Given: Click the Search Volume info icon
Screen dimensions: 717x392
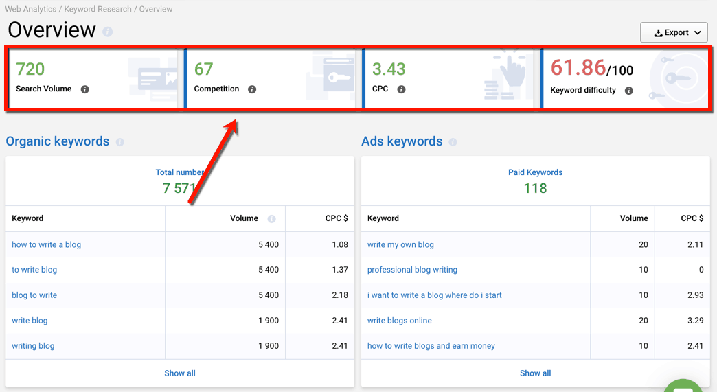Looking at the screenshot, I should [85, 89].
